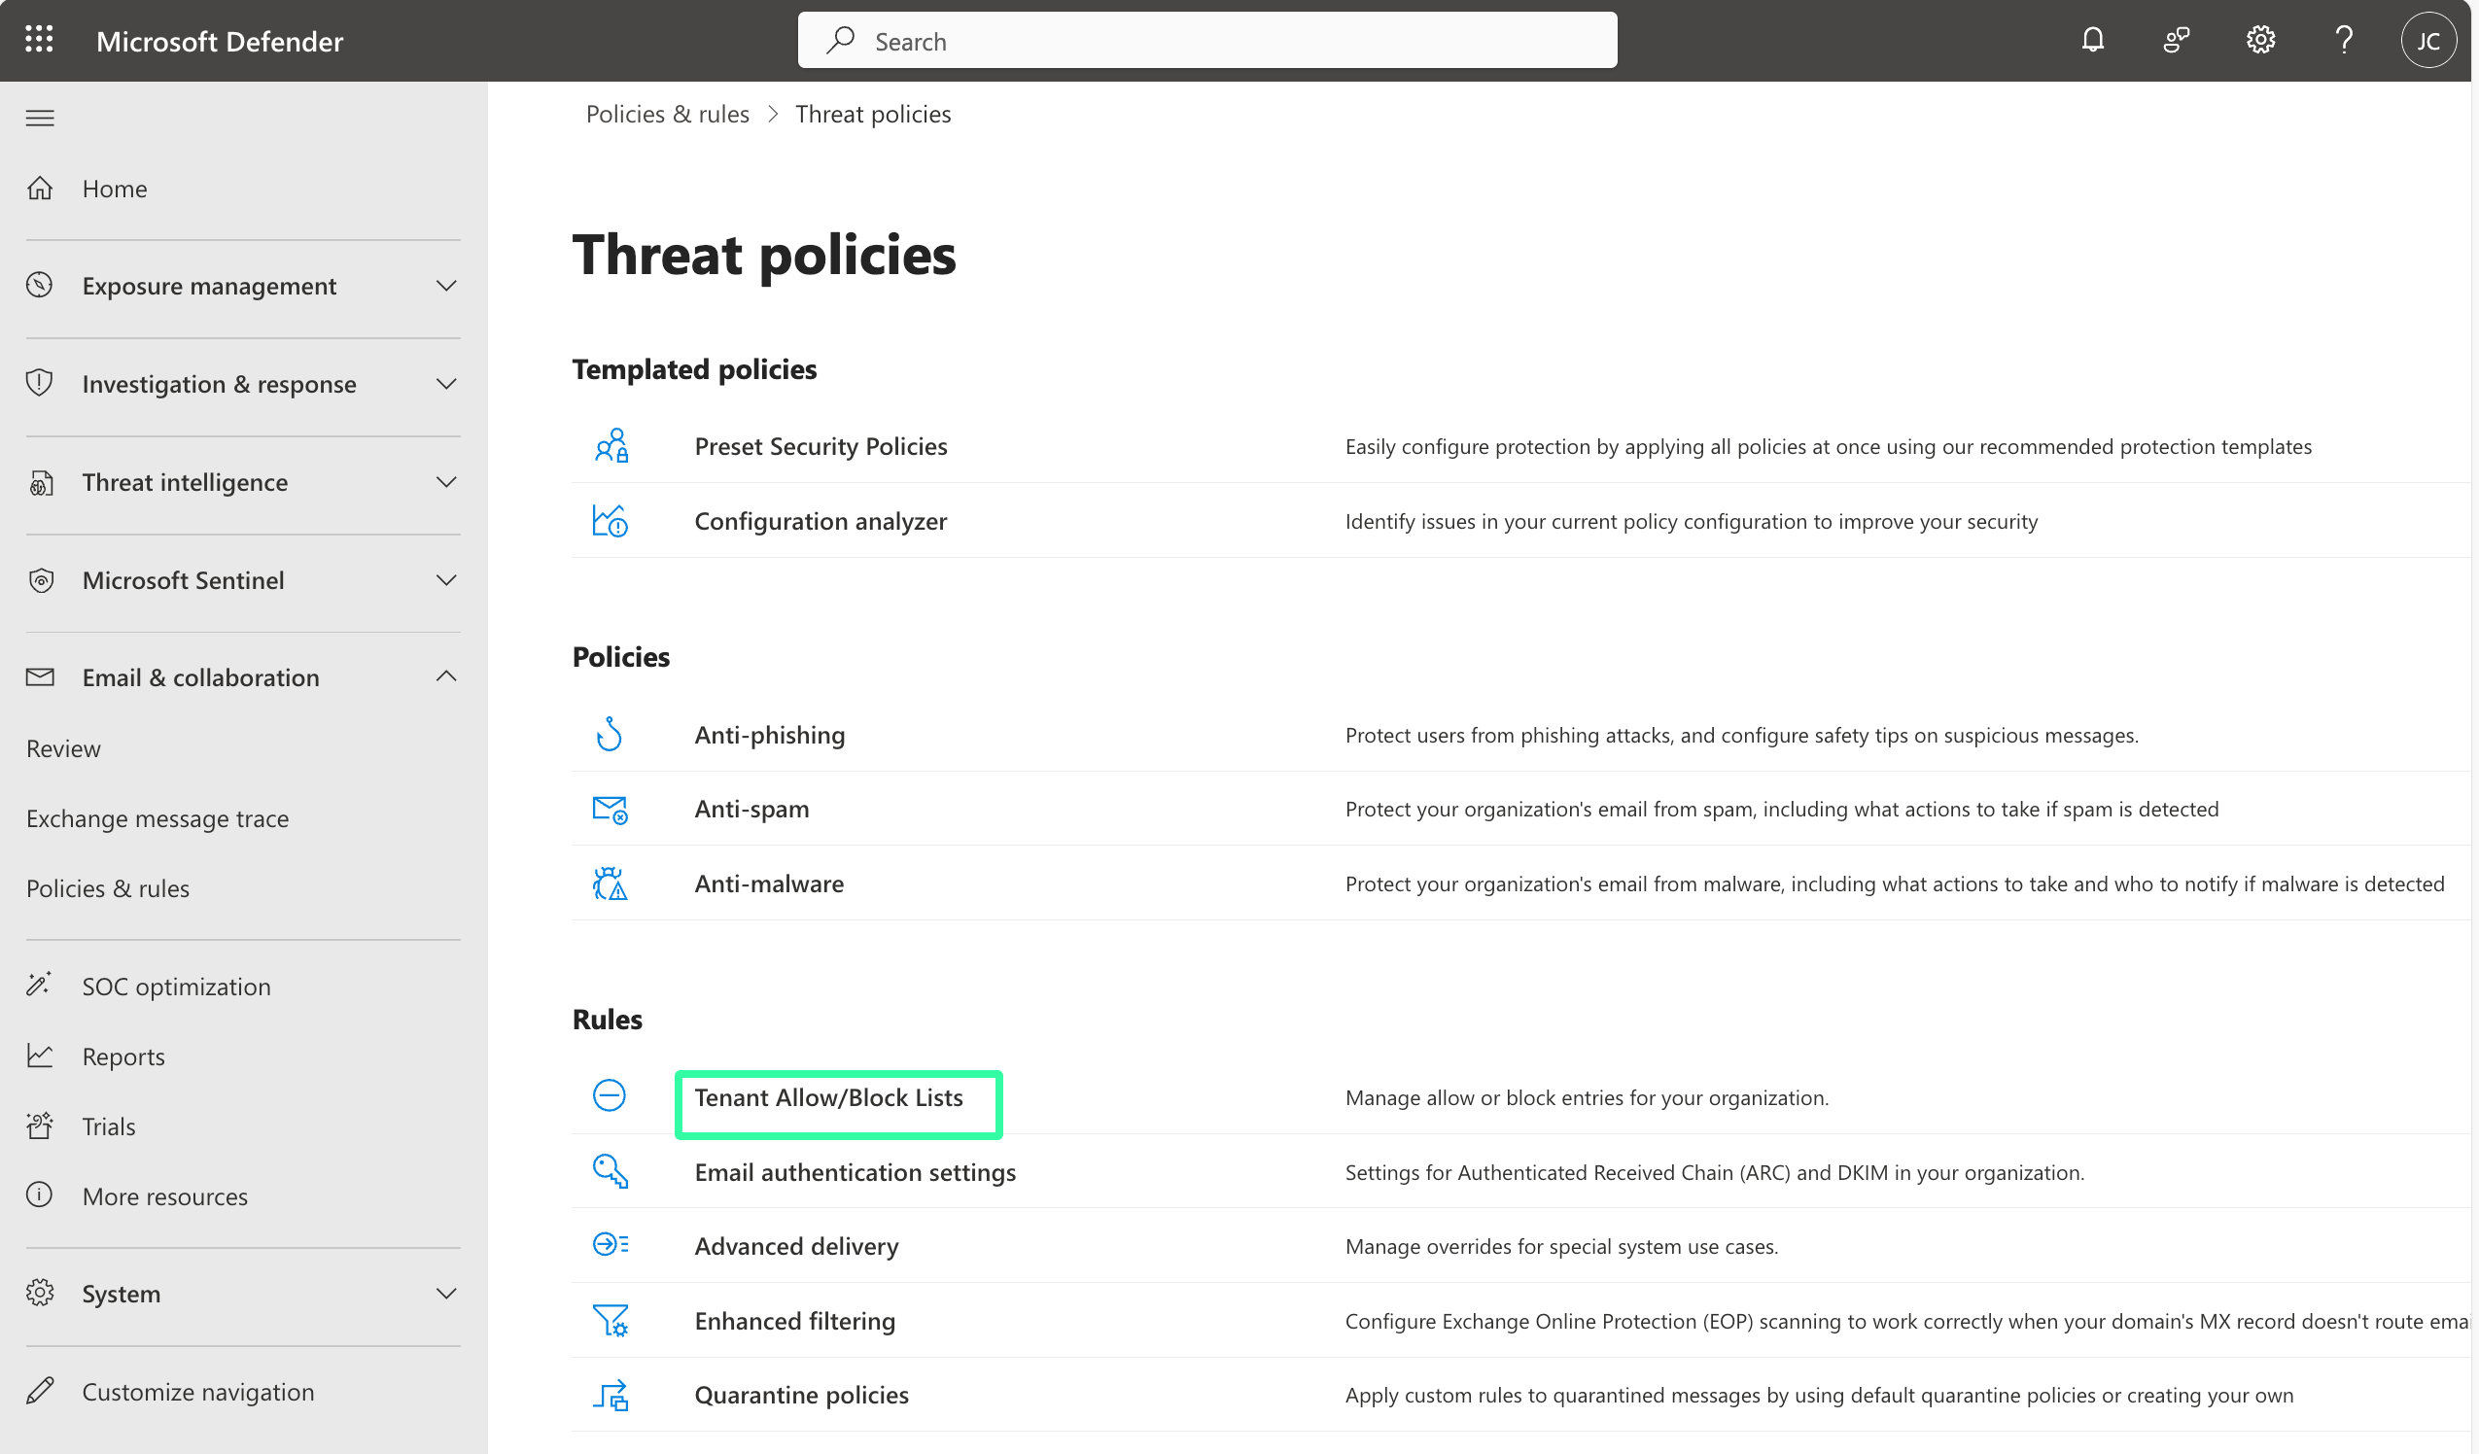Open the community feedback people icon
Image resolution: width=2479 pixels, height=1454 pixels.
pos(2176,40)
